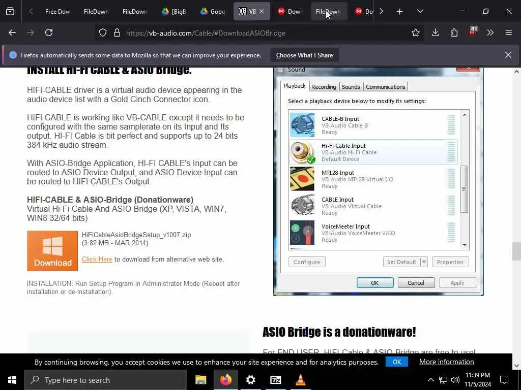This screenshot has width=521, height=390.
Task: Click the HiFiCableAsioBridgeSetup_v1007.zip file name
Action: 136,235
